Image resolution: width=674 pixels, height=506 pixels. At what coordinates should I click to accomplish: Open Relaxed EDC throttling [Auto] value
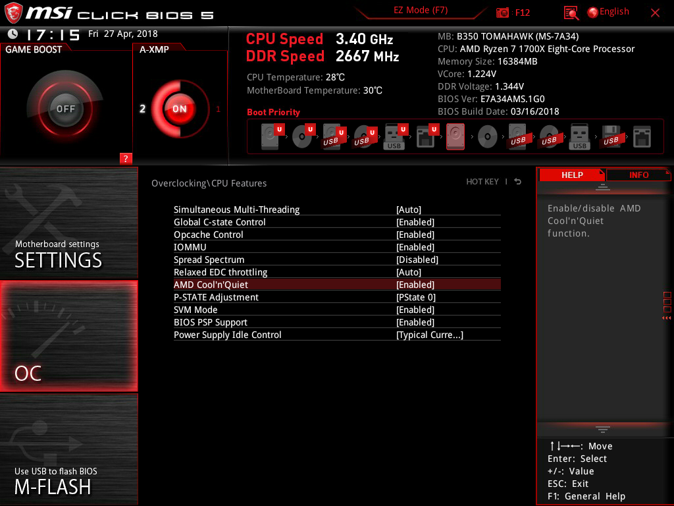click(x=408, y=272)
